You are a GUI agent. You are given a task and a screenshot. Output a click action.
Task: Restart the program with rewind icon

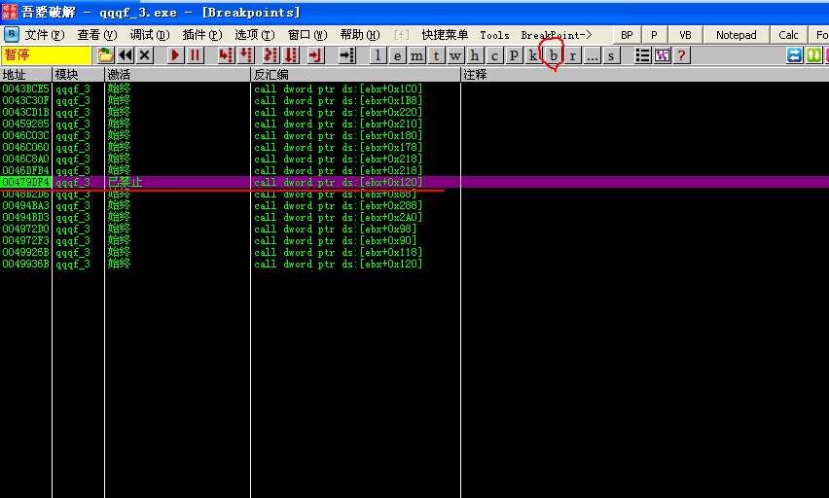[126, 55]
